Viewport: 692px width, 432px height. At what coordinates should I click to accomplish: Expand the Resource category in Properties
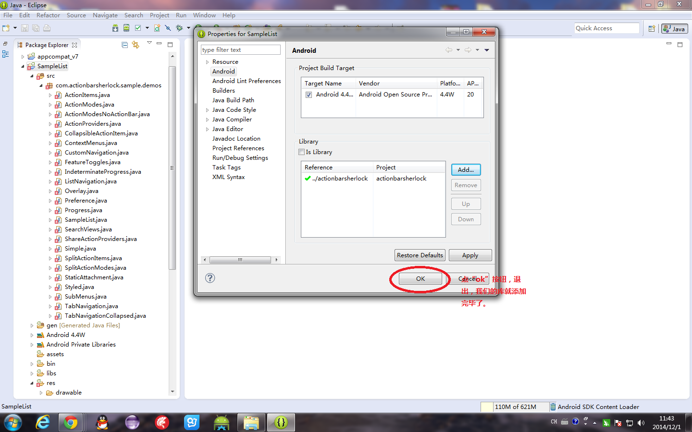tap(207, 62)
